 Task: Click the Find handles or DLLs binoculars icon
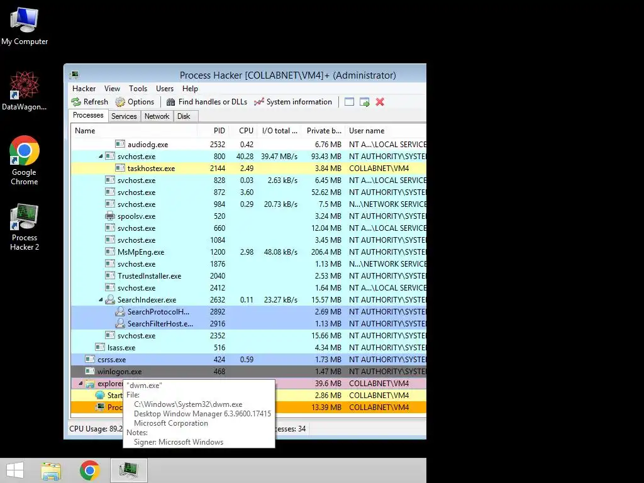(x=171, y=102)
